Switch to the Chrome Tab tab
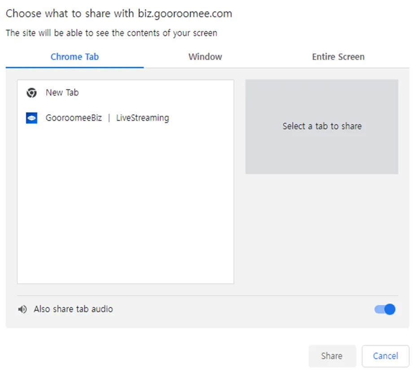 click(75, 57)
